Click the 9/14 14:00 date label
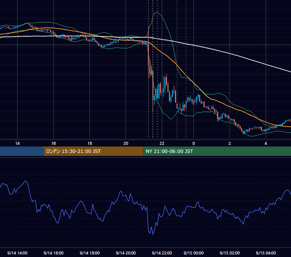The height and width of the screenshot is (257, 291). pos(17,253)
